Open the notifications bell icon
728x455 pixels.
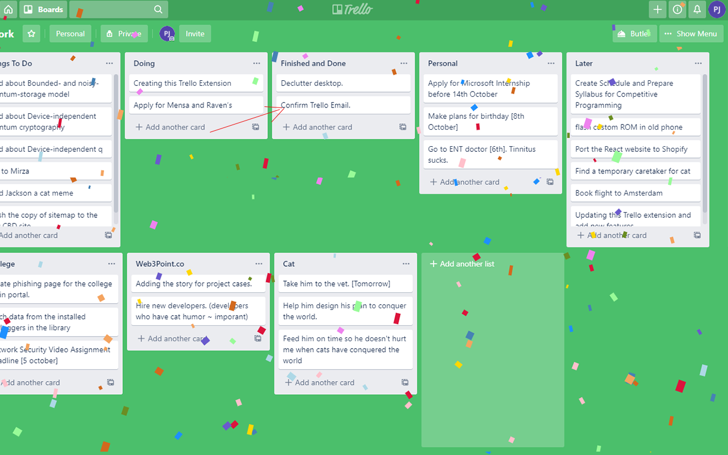[x=697, y=9]
